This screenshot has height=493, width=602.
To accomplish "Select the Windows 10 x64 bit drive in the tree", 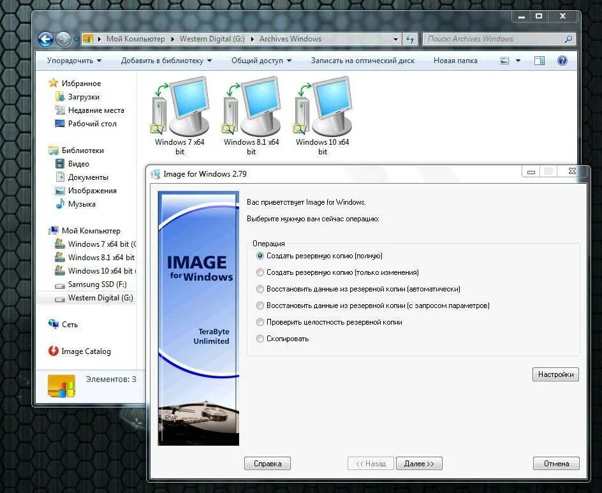I will [x=96, y=271].
